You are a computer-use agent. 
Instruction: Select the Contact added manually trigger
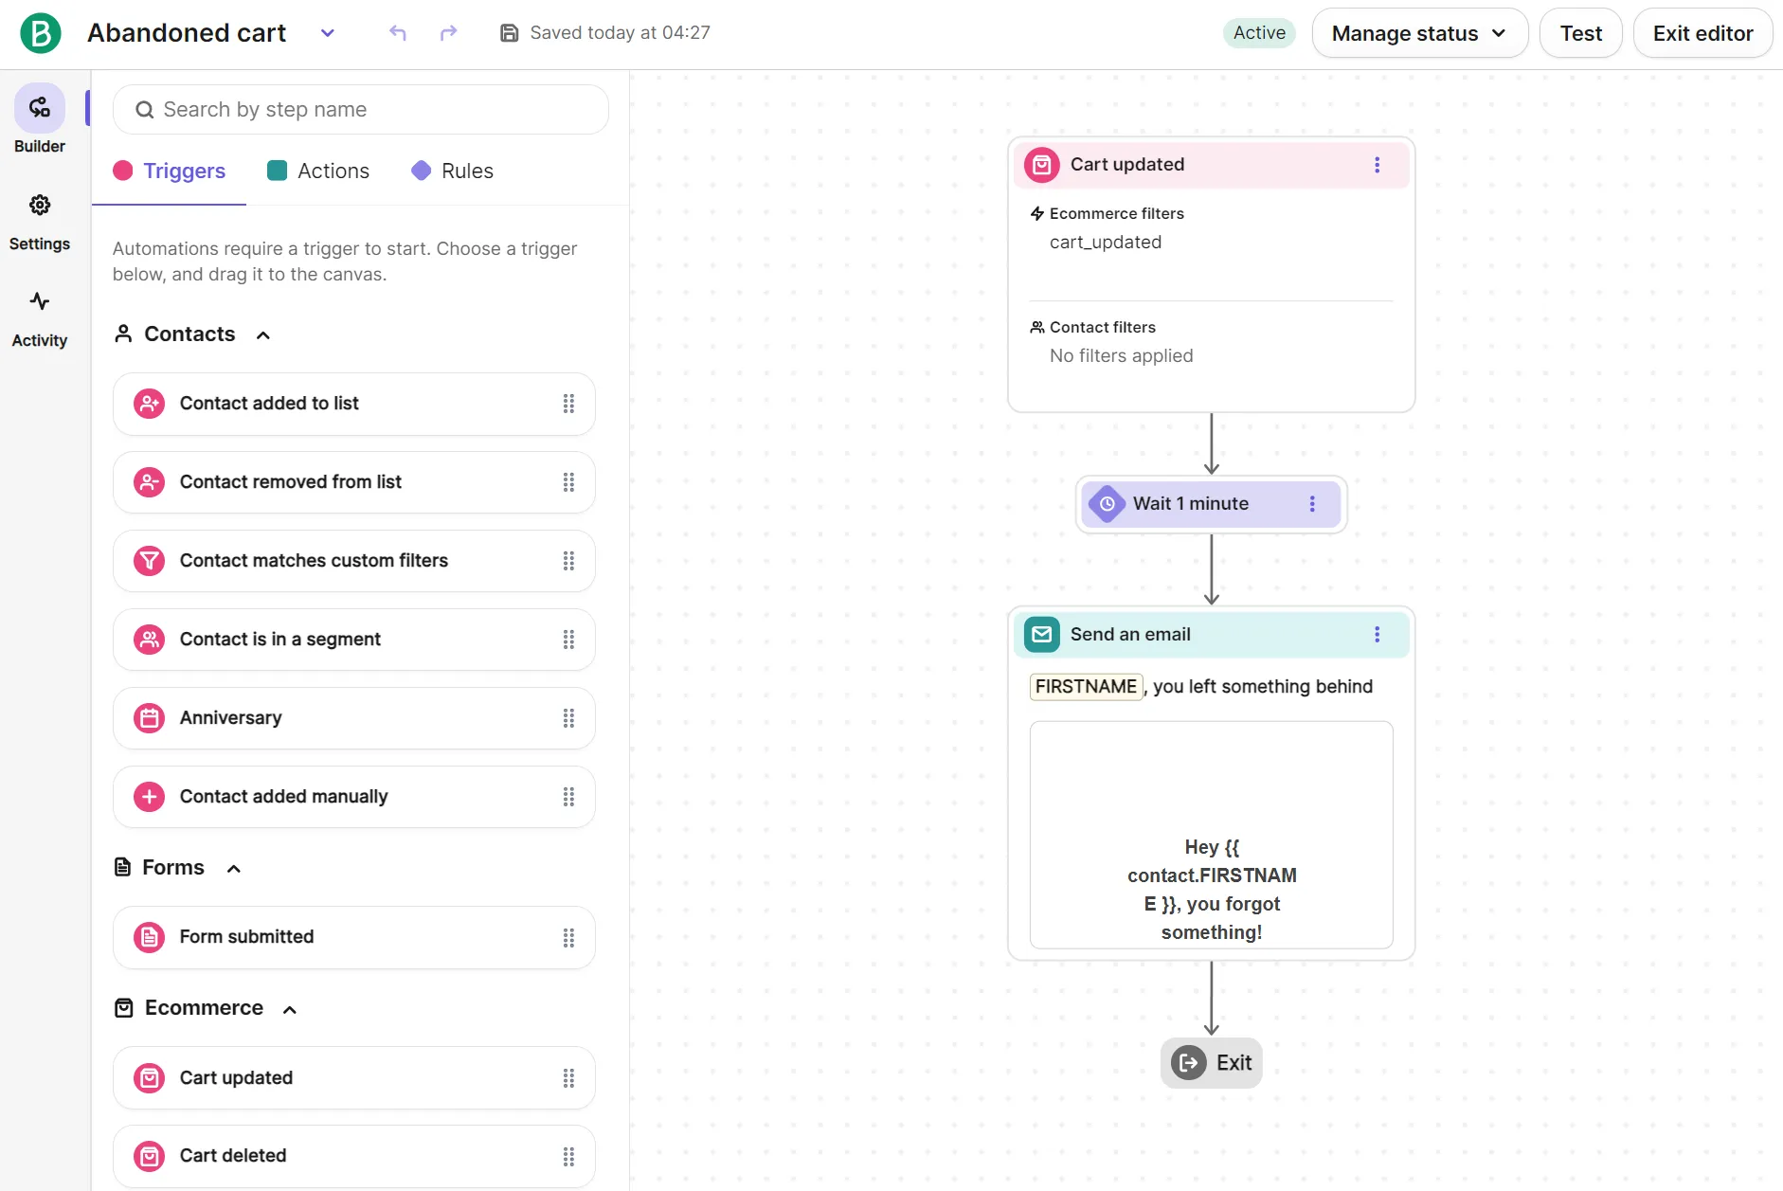click(x=354, y=797)
